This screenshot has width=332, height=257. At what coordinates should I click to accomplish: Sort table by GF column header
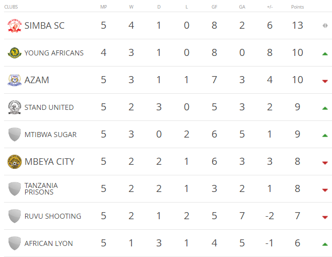coord(214,7)
